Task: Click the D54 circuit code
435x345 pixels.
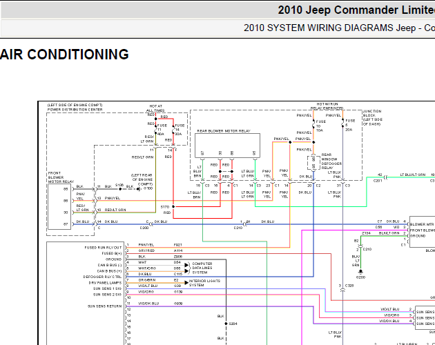Action: point(177,262)
